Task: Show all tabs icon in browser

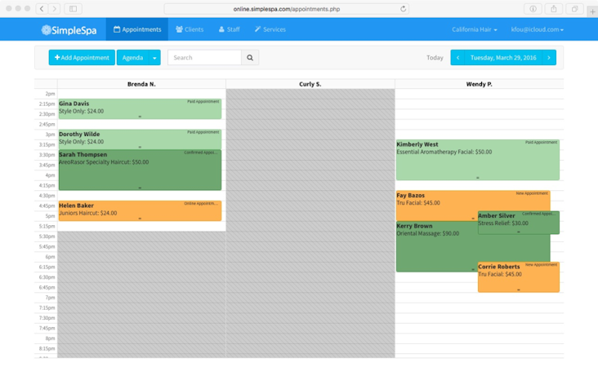Action: pos(574,8)
